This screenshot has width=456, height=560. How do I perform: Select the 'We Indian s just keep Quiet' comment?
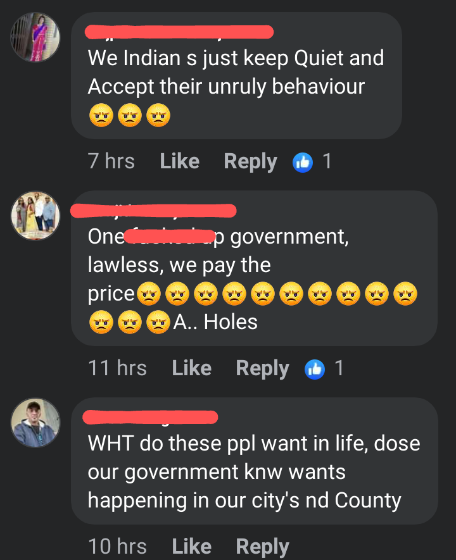[237, 75]
